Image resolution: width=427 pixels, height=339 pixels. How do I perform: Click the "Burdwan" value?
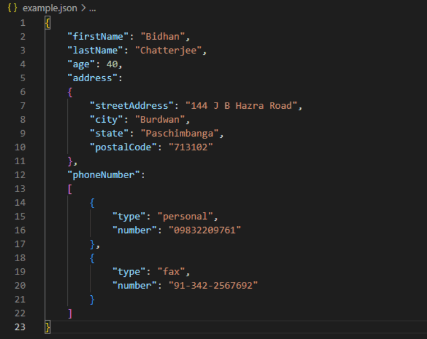[160, 119]
